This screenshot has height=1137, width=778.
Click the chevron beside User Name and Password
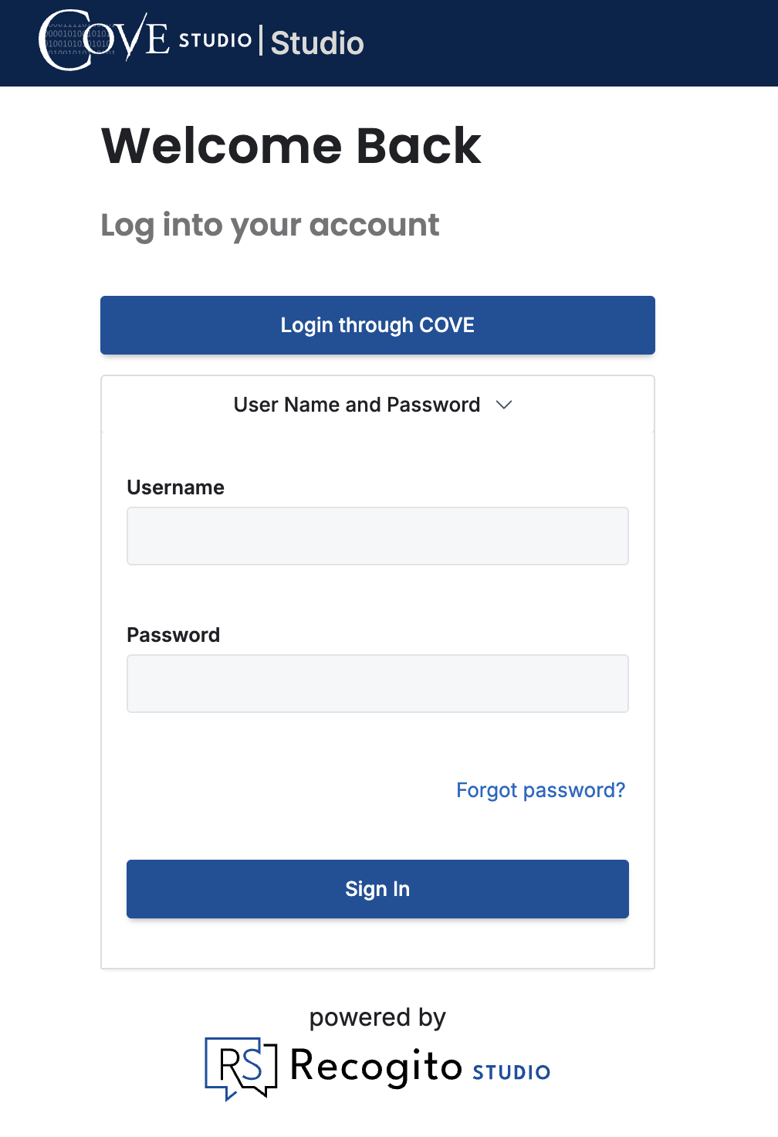tap(504, 405)
